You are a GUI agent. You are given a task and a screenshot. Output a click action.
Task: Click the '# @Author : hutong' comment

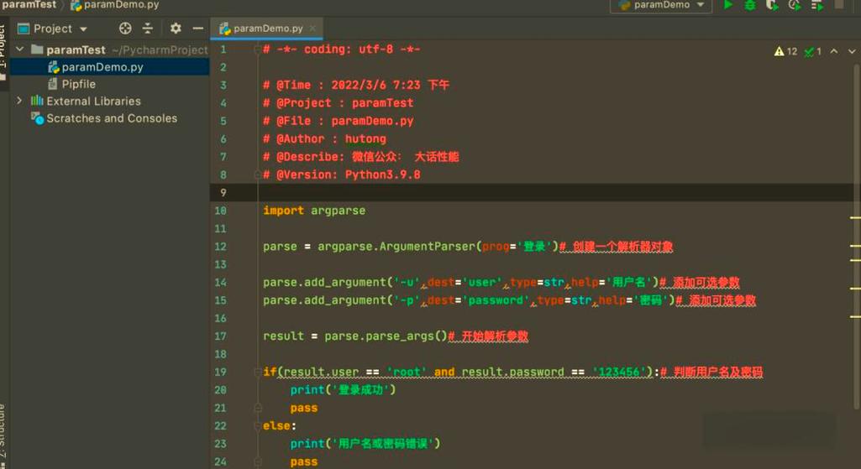click(x=324, y=138)
